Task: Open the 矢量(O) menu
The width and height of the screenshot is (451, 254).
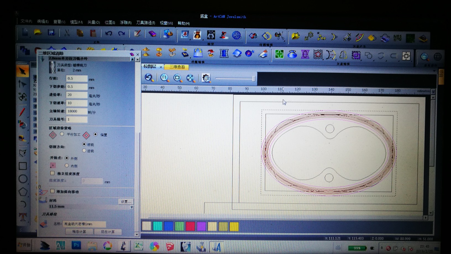Action: point(94,22)
